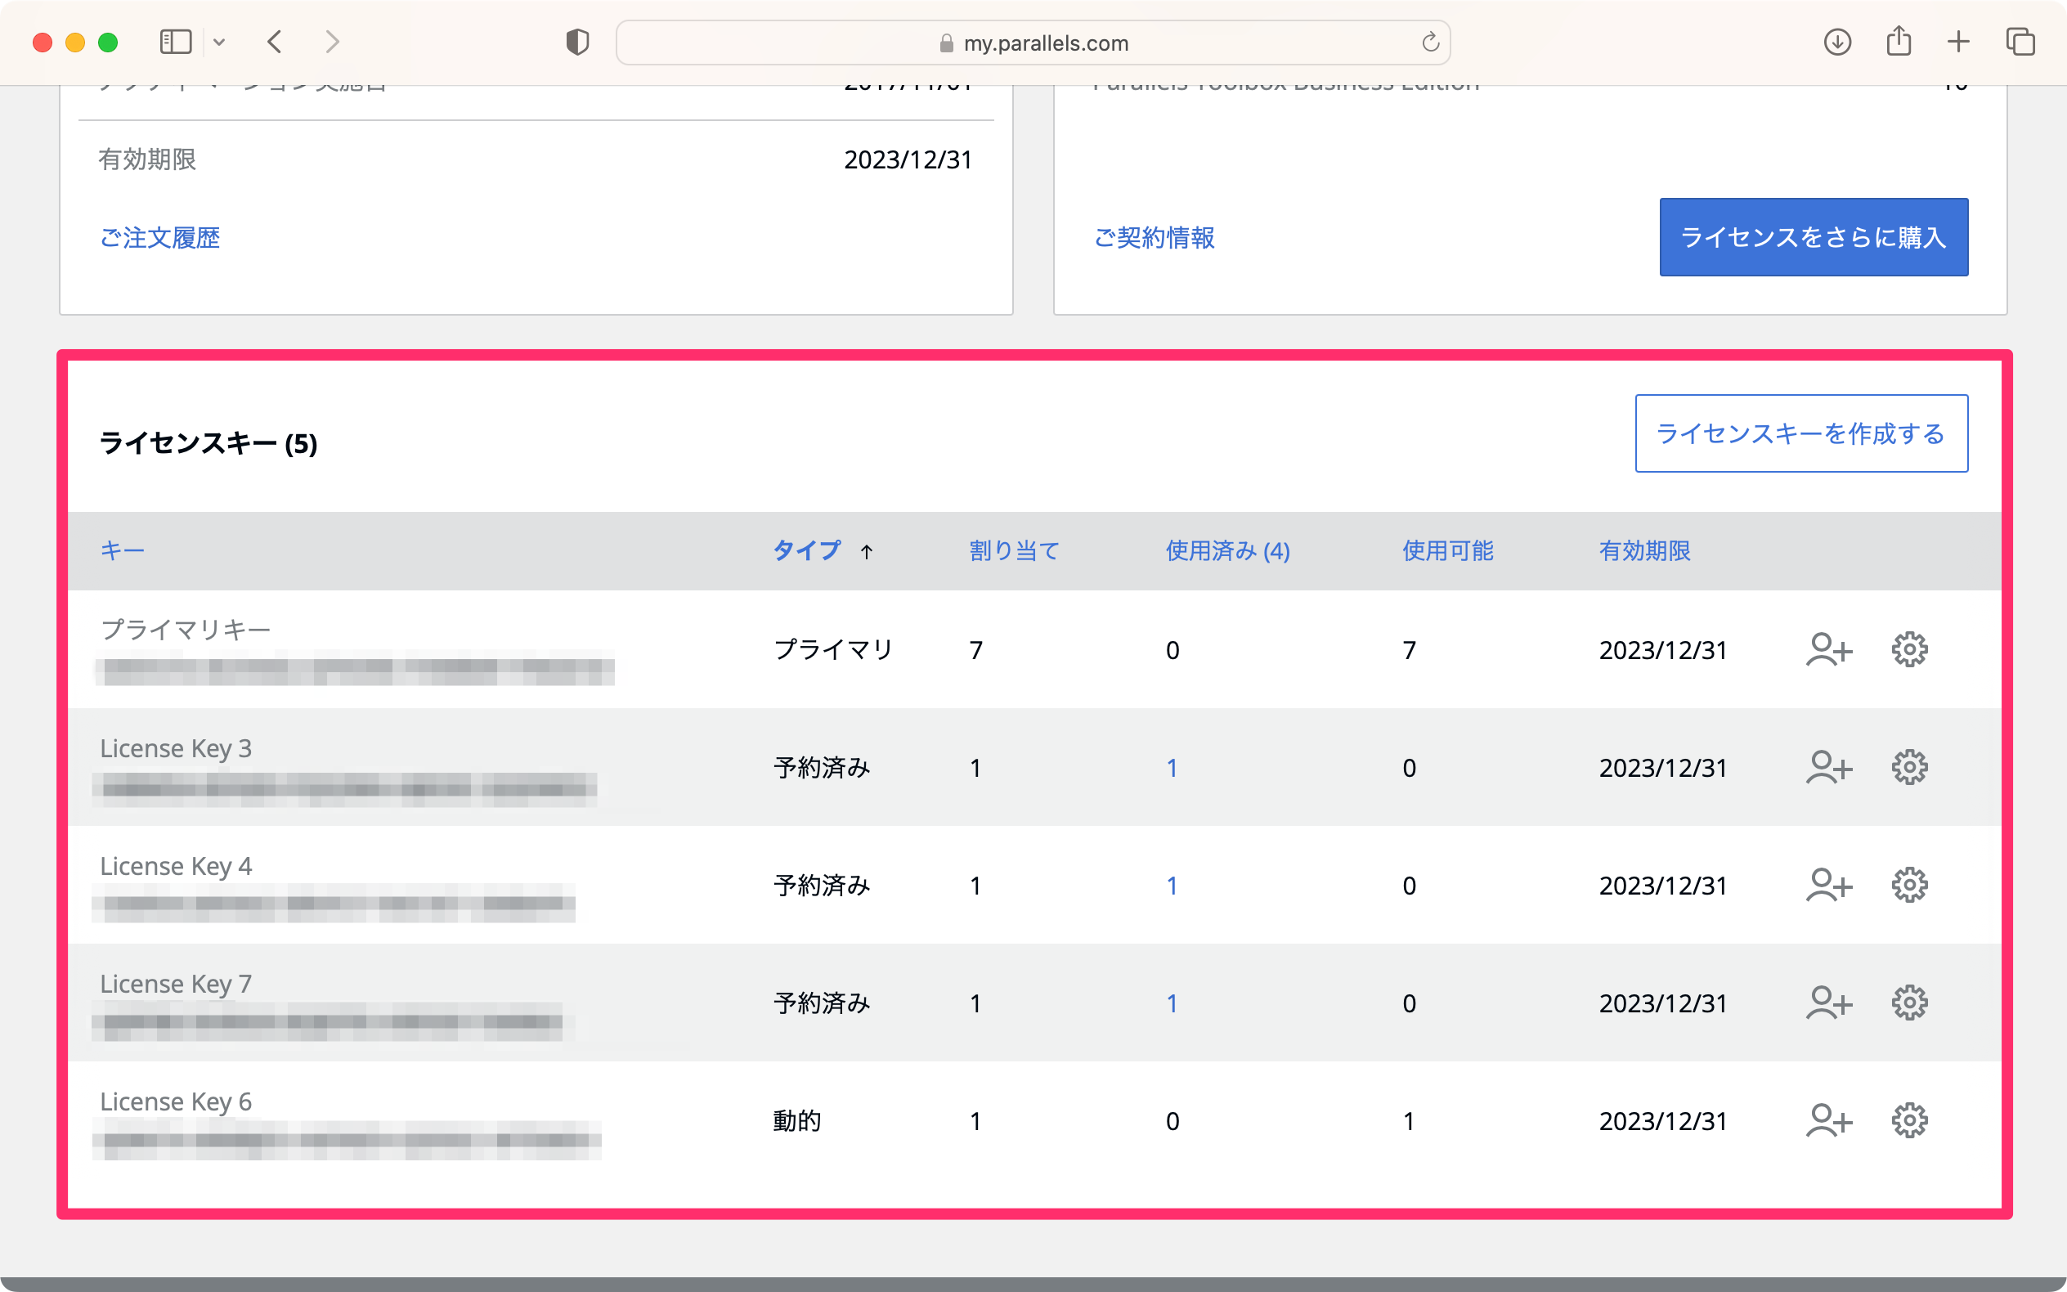
Task: Open settings gear for License Key 4
Action: click(x=1909, y=886)
